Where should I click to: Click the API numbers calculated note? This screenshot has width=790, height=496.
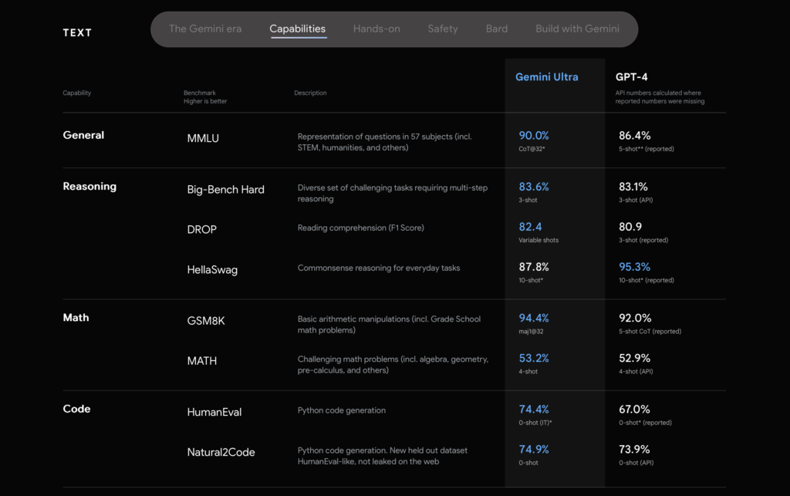point(660,96)
